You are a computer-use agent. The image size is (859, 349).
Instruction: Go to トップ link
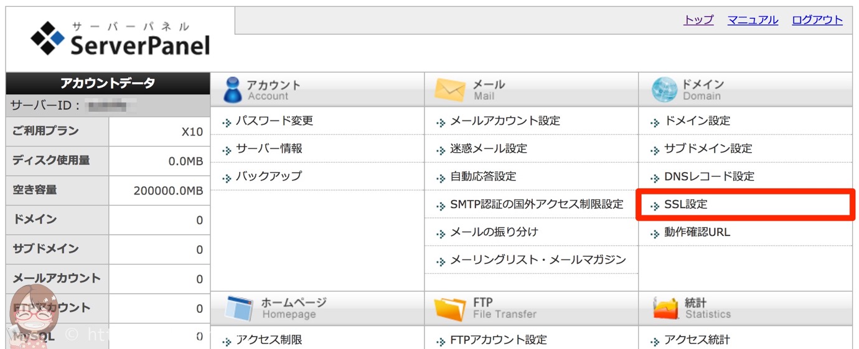click(x=698, y=20)
